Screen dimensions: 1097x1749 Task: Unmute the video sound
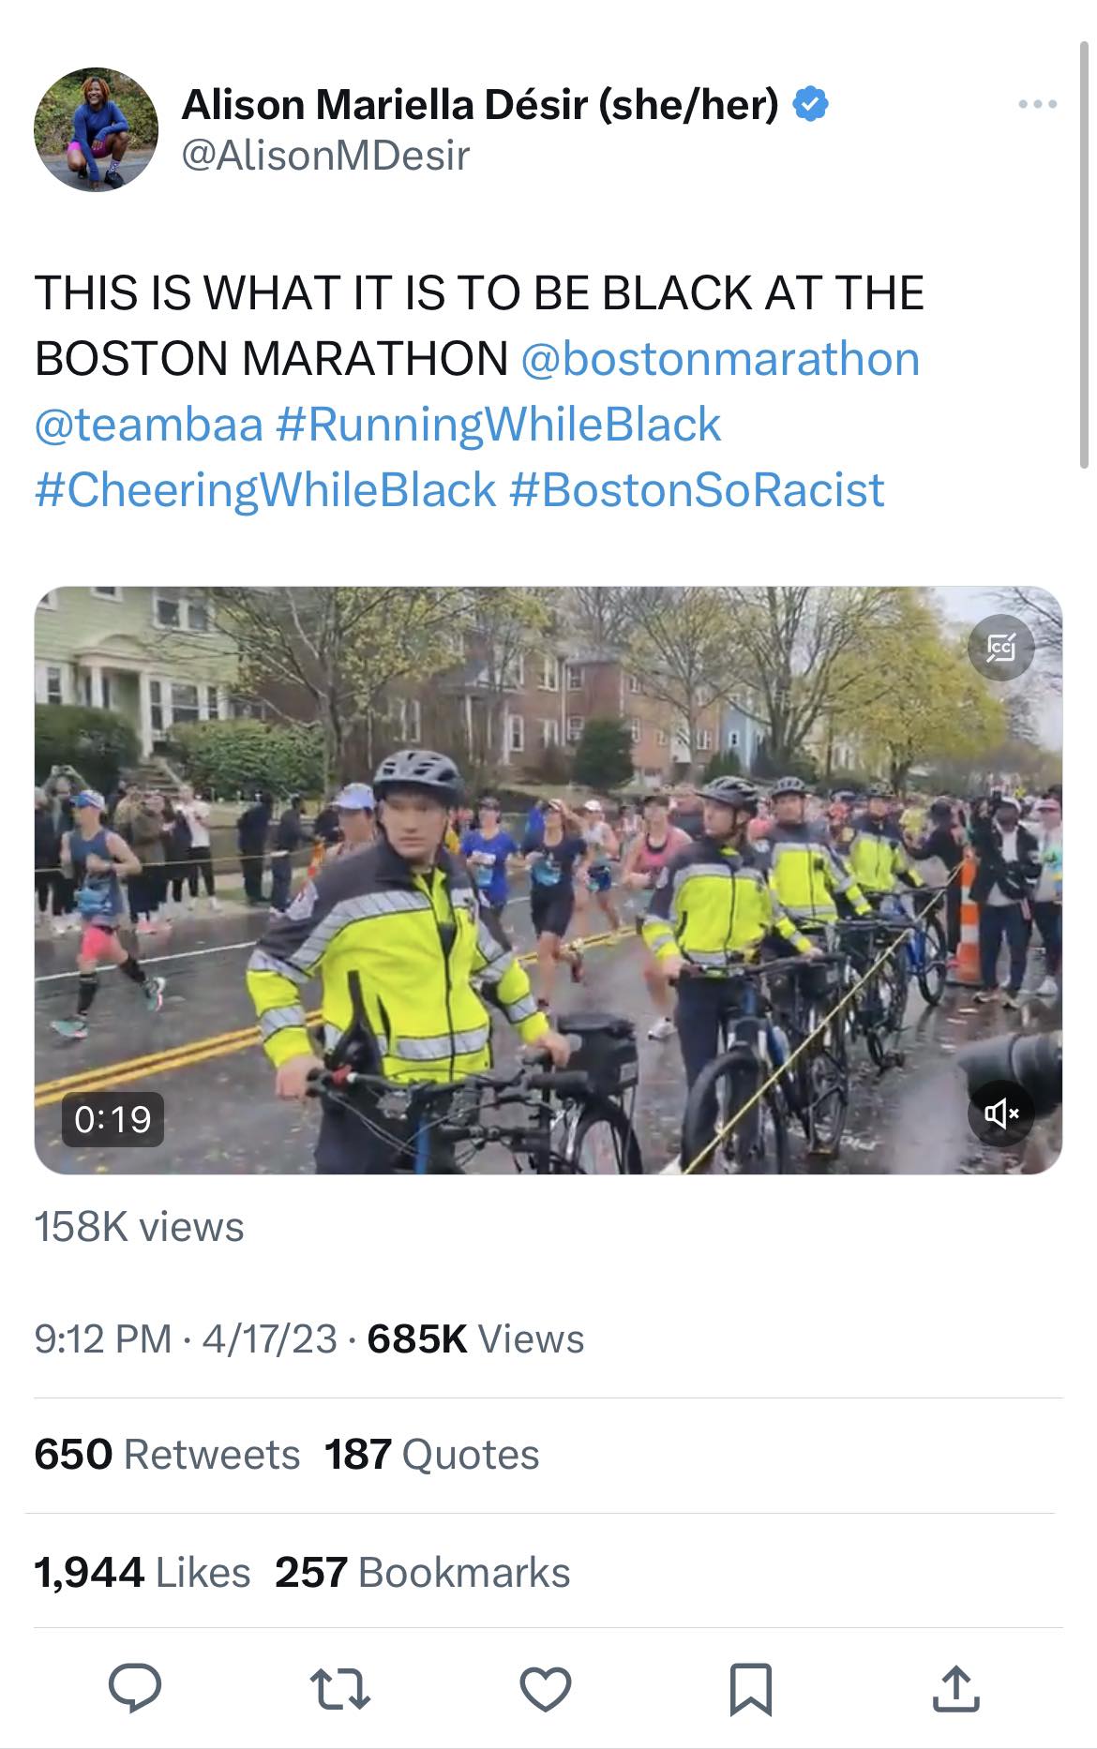pos(1000,1113)
